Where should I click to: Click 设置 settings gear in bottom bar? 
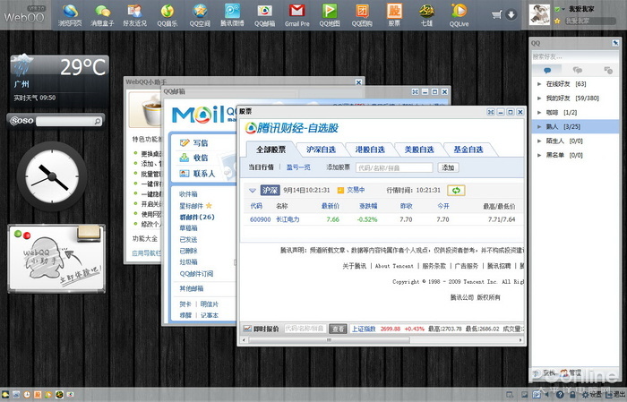(591, 395)
